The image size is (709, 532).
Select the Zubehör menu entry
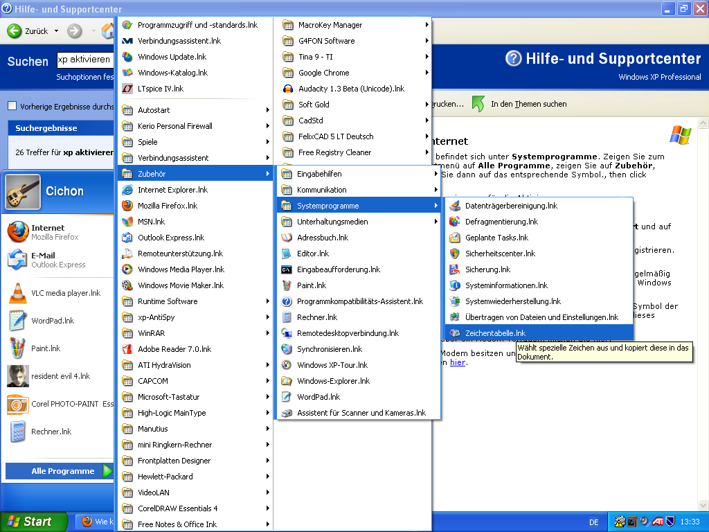[x=195, y=174]
